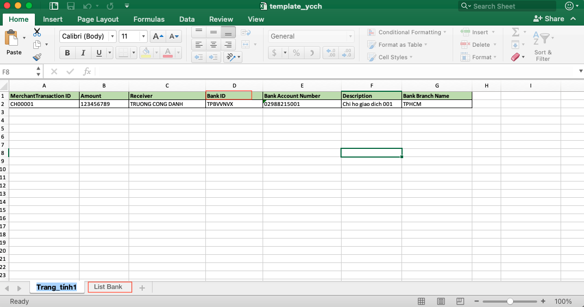Screen dimensions: 584x307
Task: Open the Formulas ribbon tab
Action: tap(149, 19)
